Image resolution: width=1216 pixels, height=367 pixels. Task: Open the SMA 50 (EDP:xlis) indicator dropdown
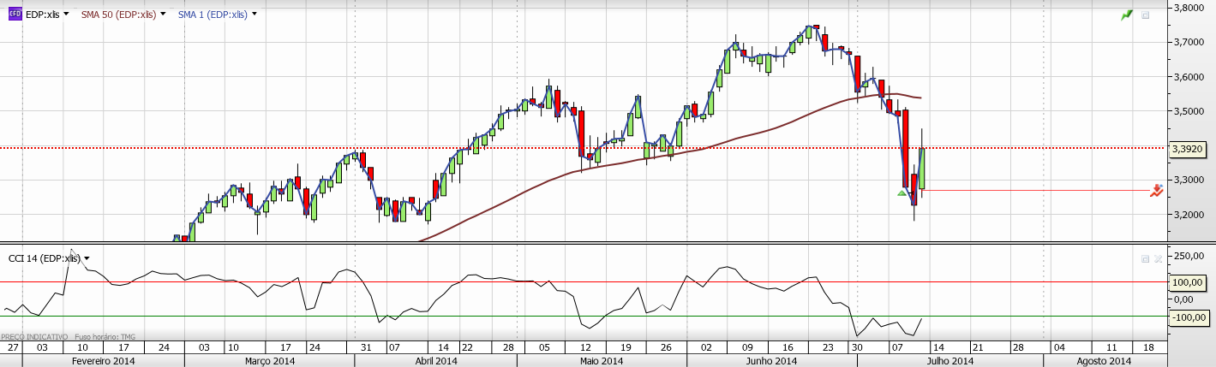[x=163, y=15]
